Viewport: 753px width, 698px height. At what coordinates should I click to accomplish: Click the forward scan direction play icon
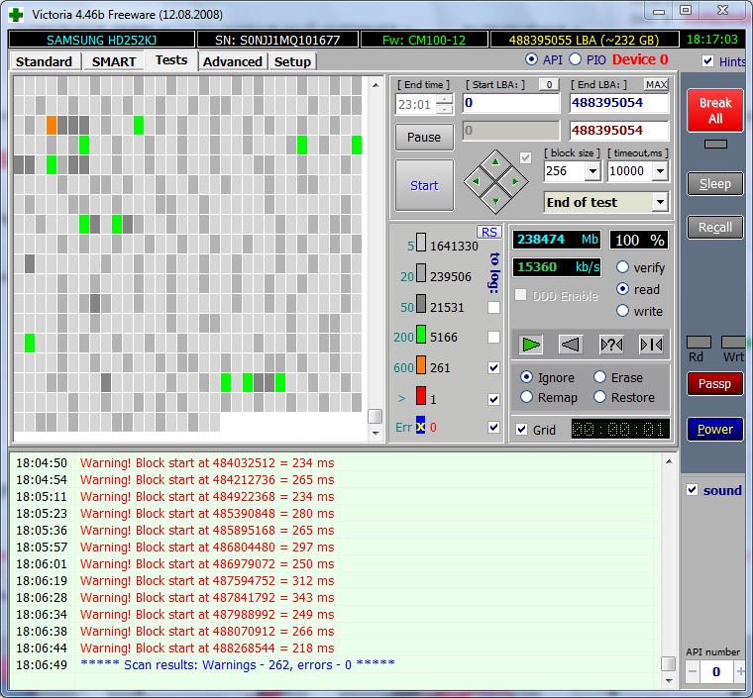[x=532, y=344]
